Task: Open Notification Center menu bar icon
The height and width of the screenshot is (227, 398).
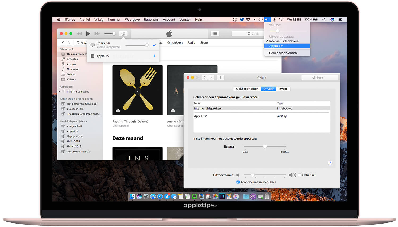Action: pos(340,19)
